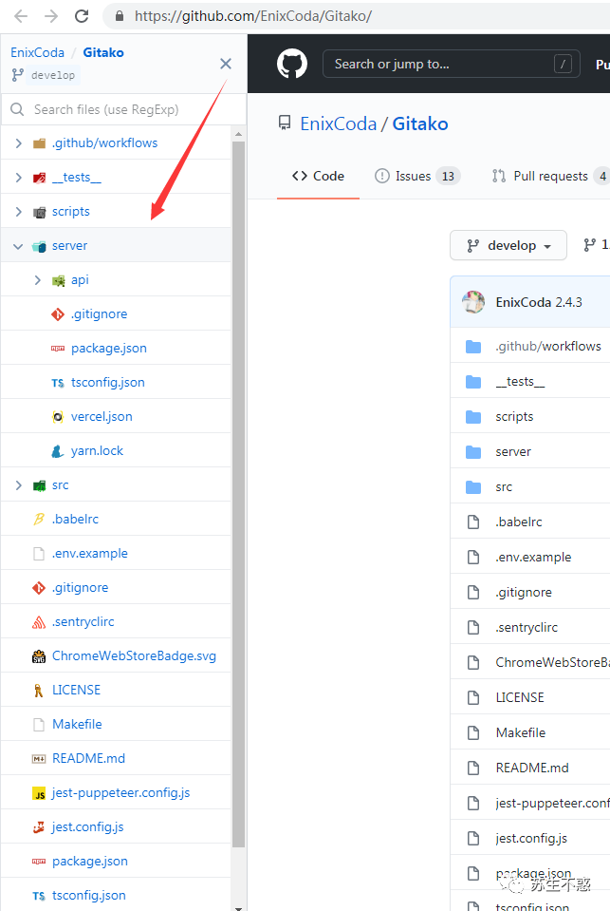Expand the api subfolder chevron
Viewport: 610px width, 911px height.
tap(38, 280)
